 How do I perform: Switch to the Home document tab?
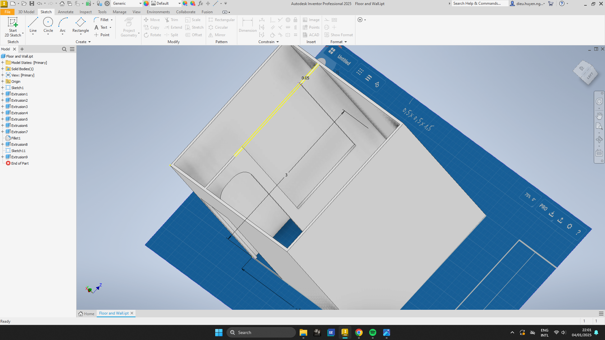pos(86,314)
